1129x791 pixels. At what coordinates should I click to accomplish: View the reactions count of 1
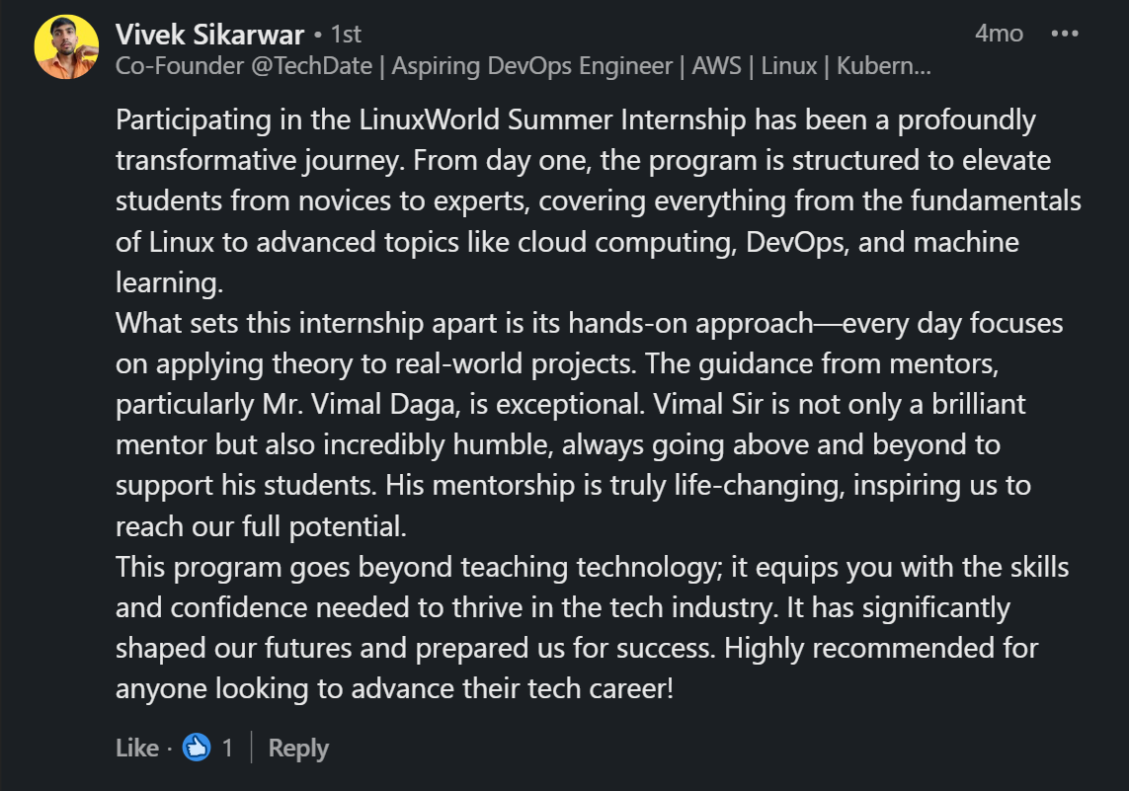coord(227,749)
